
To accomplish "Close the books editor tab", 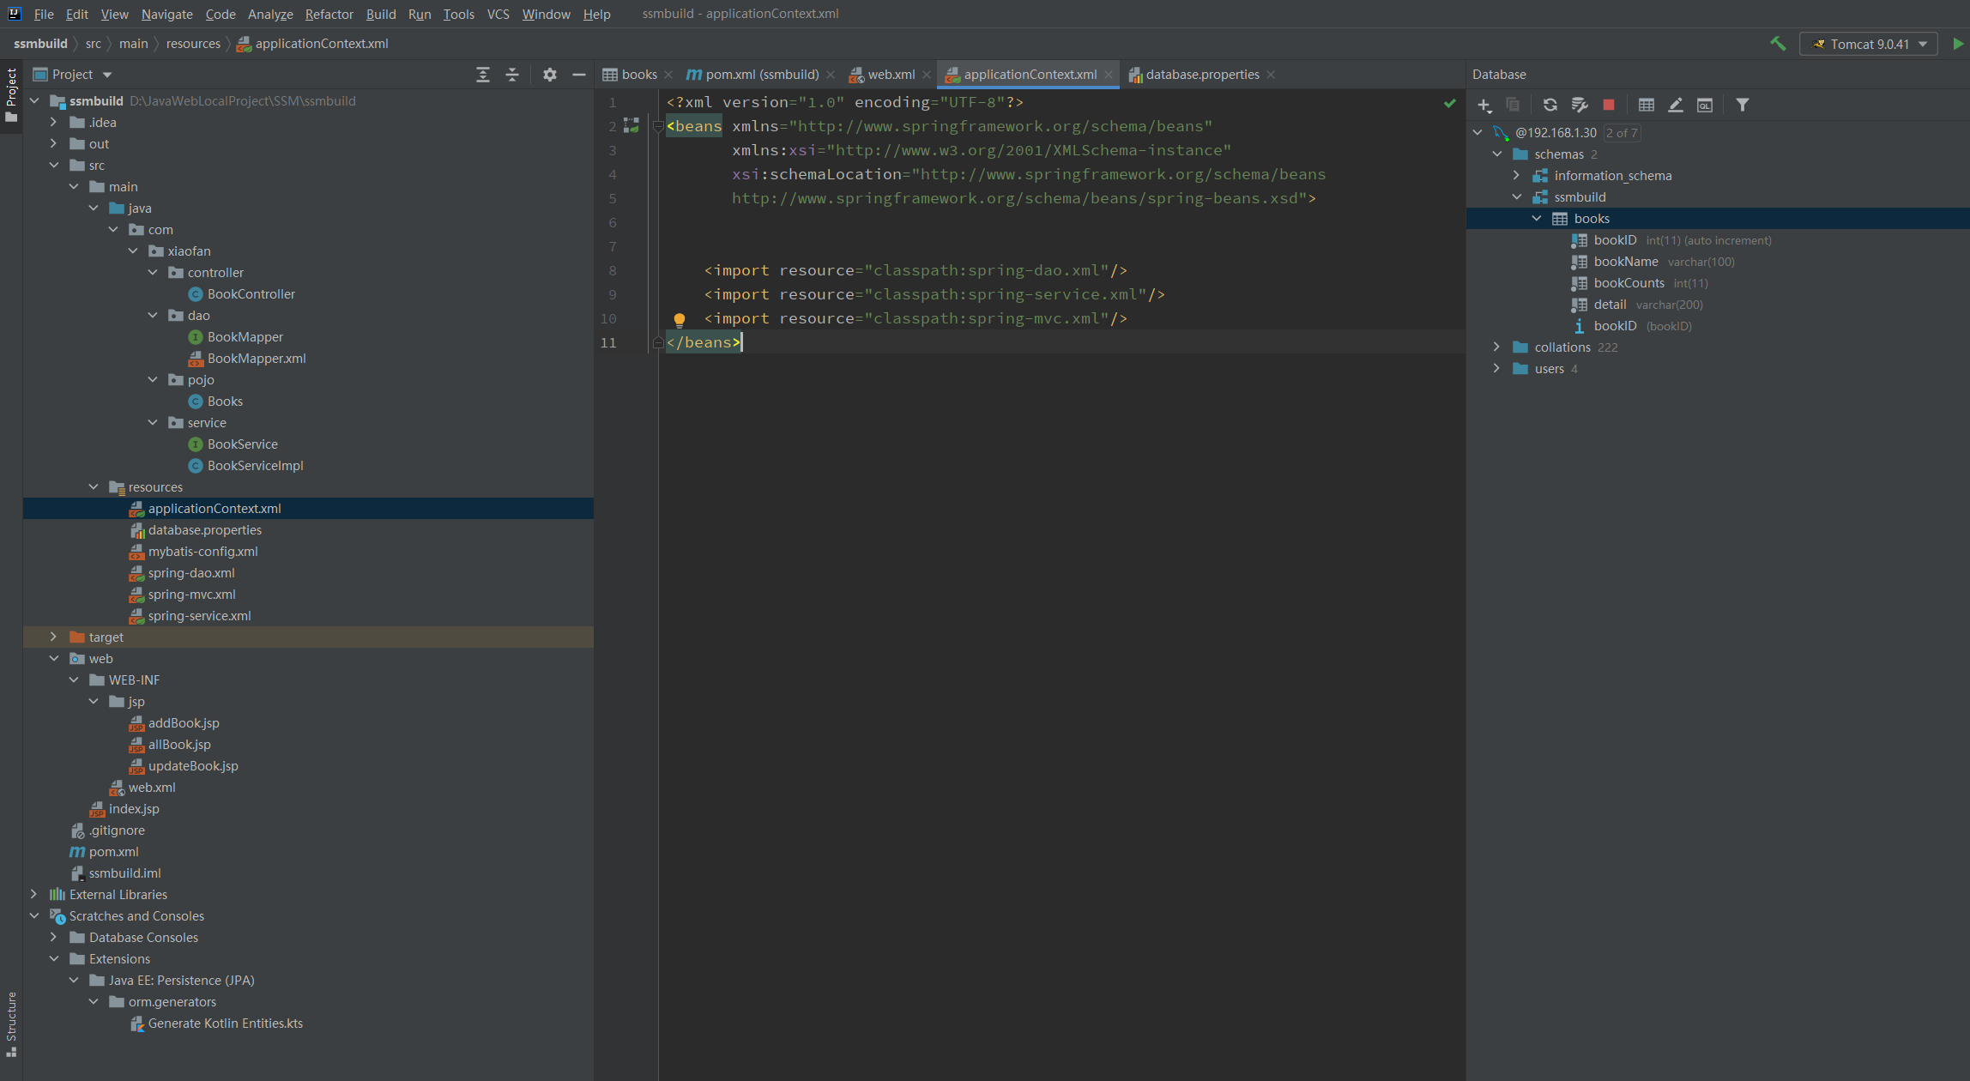I will pyautogui.click(x=668, y=75).
